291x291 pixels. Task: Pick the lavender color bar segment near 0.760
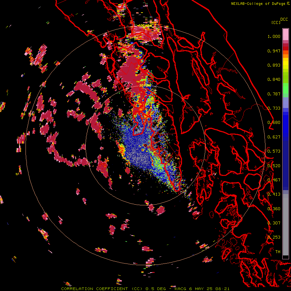pos(286,102)
